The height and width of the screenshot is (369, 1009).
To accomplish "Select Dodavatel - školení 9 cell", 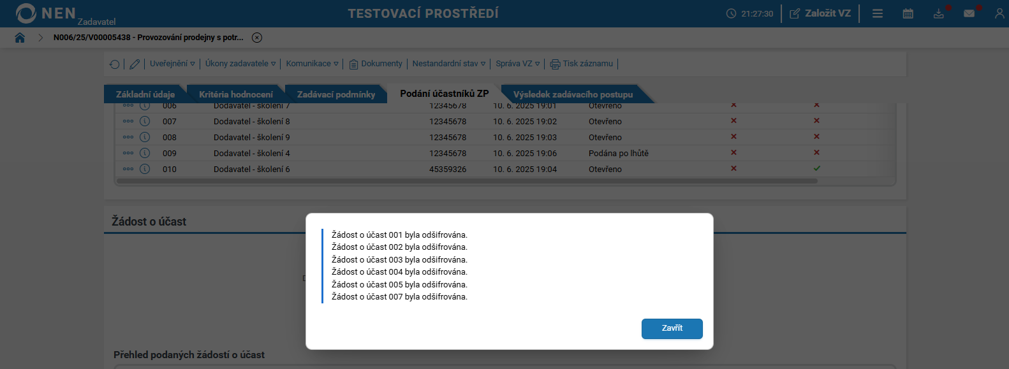I will [x=252, y=137].
